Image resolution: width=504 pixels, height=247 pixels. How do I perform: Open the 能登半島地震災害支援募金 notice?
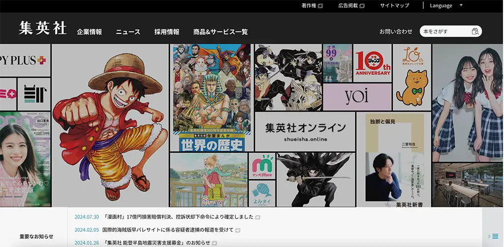click(157, 243)
